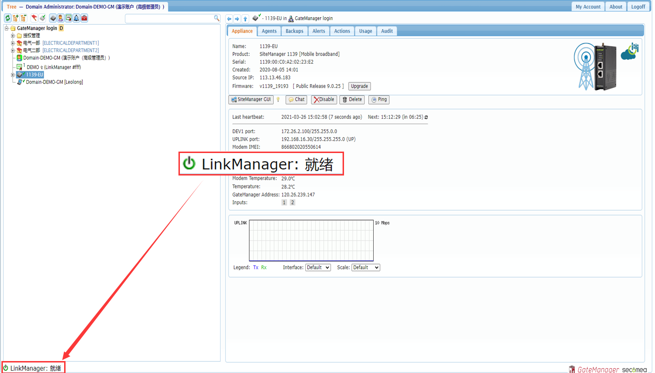Toggle Input 1 indicator
655x373 pixels.
pyautogui.click(x=284, y=203)
